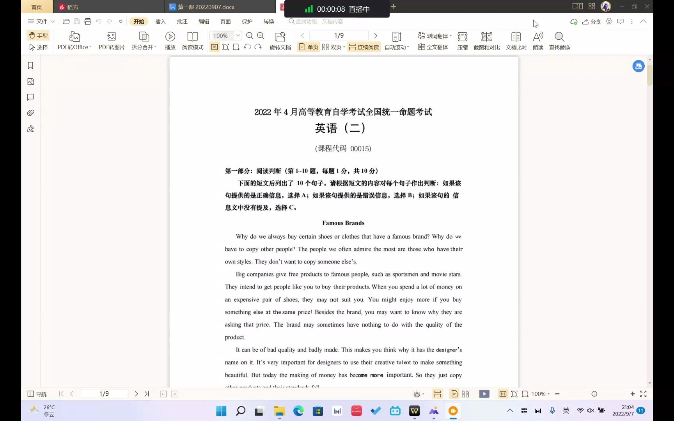This screenshot has height=421, width=674.
Task: Select the 开始 ribbon tab
Action: [x=139, y=21]
